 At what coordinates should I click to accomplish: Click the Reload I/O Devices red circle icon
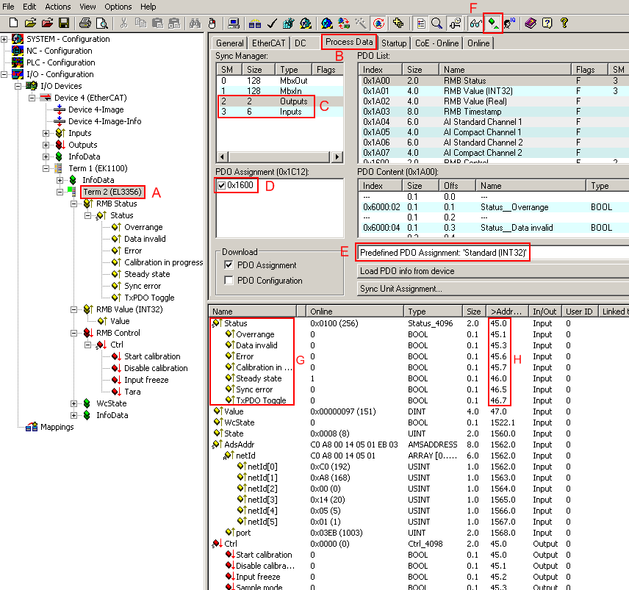(378, 24)
